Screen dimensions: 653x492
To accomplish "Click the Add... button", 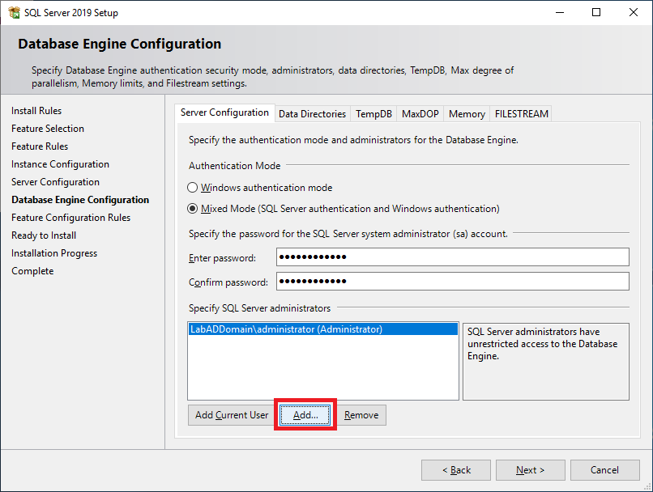I will point(305,415).
